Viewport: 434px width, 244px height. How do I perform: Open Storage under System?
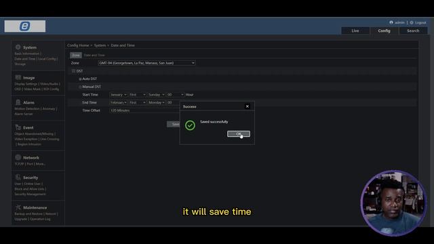tap(20, 64)
